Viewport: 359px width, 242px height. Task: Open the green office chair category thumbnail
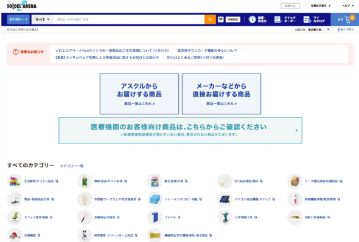click(x=15, y=217)
